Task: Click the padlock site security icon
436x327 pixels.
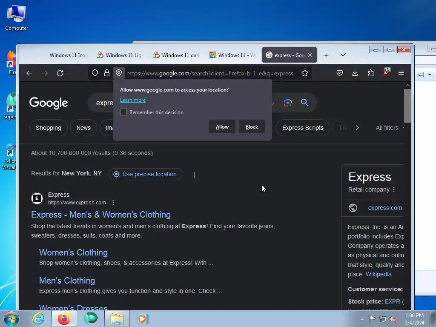Action: (107, 73)
